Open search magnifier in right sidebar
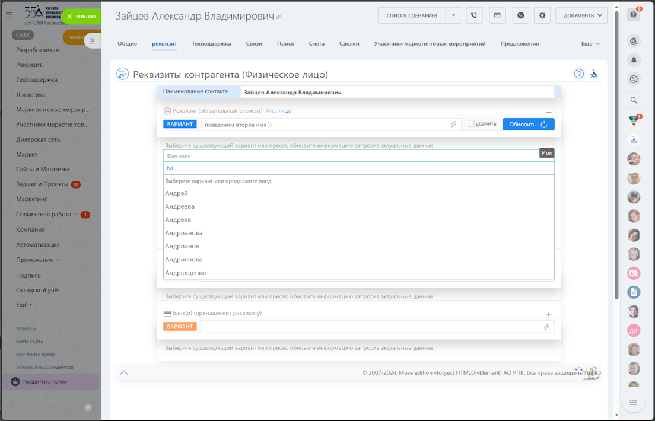 634,100
